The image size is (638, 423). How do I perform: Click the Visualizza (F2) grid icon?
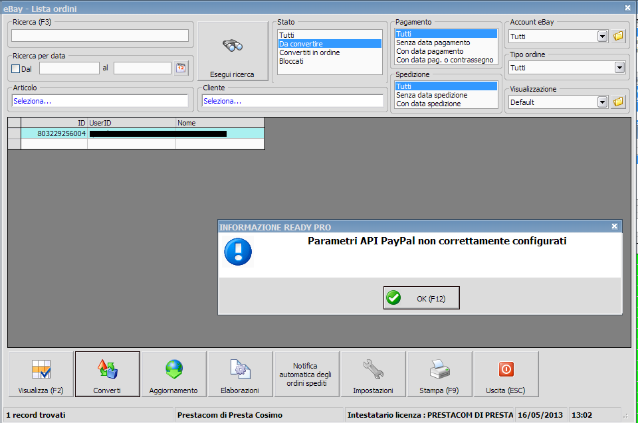coord(41,369)
